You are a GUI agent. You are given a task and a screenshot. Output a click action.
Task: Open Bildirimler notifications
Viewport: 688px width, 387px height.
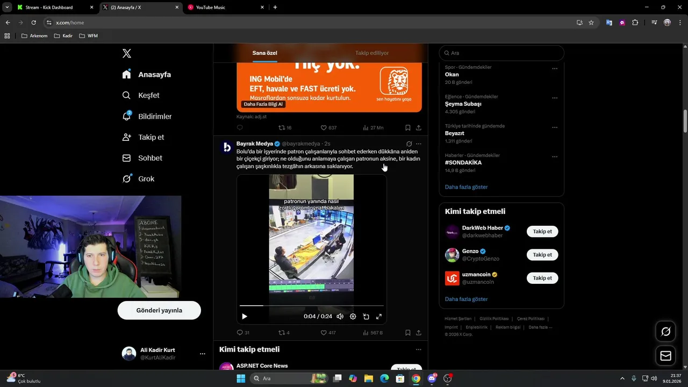point(147,116)
